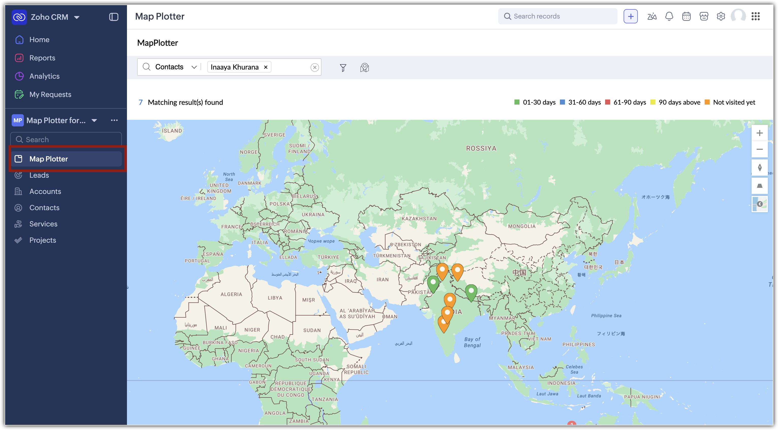Open the notifications bell
This screenshot has height=430, width=778.
(x=669, y=16)
